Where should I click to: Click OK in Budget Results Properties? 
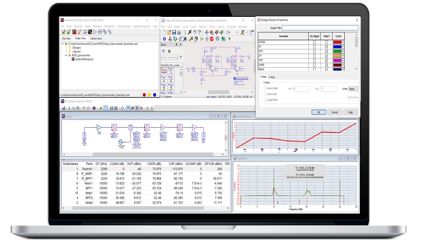click(x=319, y=112)
